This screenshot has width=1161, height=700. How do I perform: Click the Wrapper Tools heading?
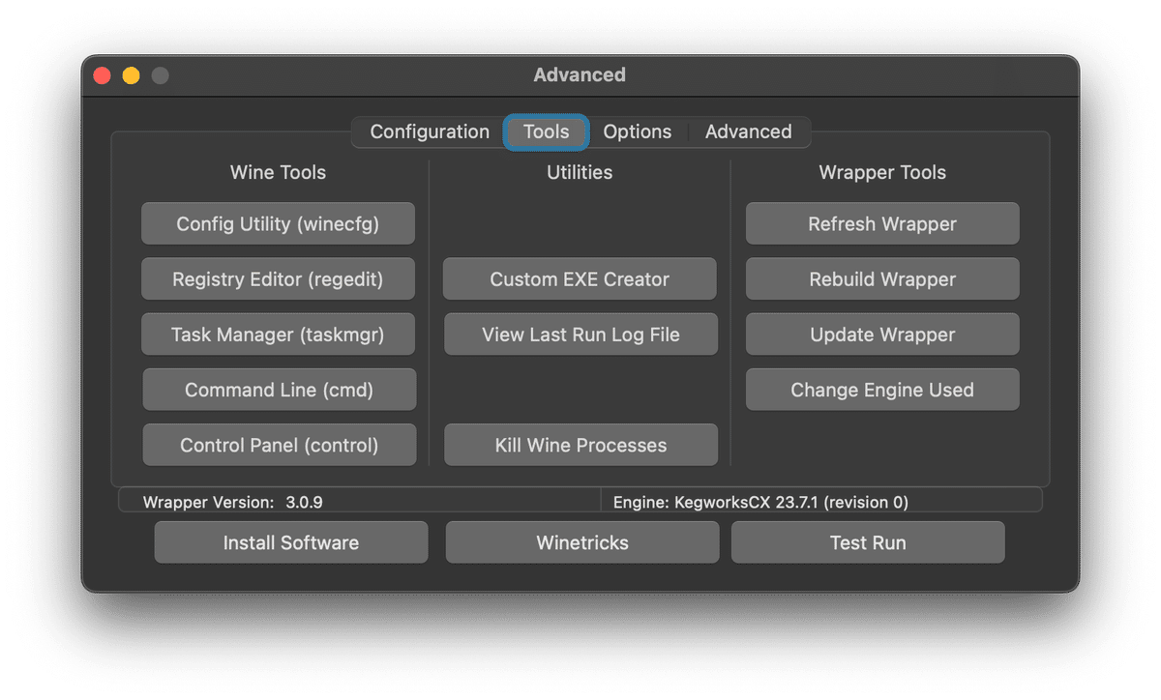tap(882, 172)
